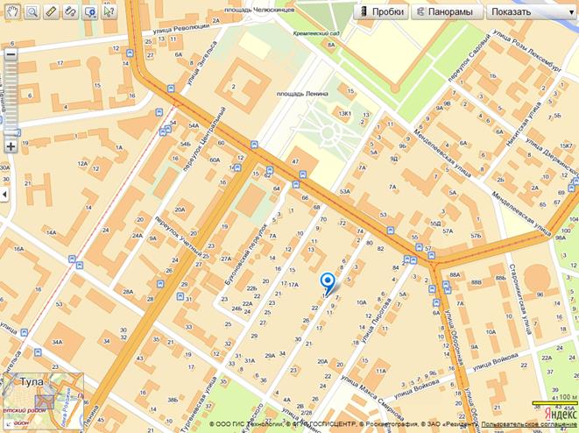This screenshot has height=433, width=579.
Task: Zoom in with the plus button
Action: coord(11,146)
